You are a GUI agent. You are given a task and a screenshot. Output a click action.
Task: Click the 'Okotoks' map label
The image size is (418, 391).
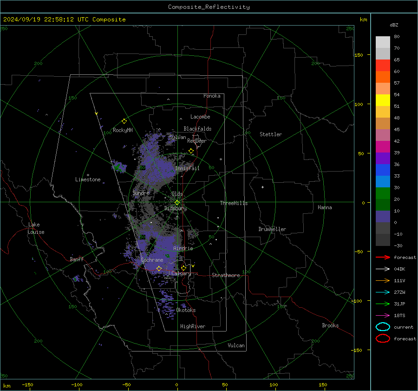click(186, 310)
